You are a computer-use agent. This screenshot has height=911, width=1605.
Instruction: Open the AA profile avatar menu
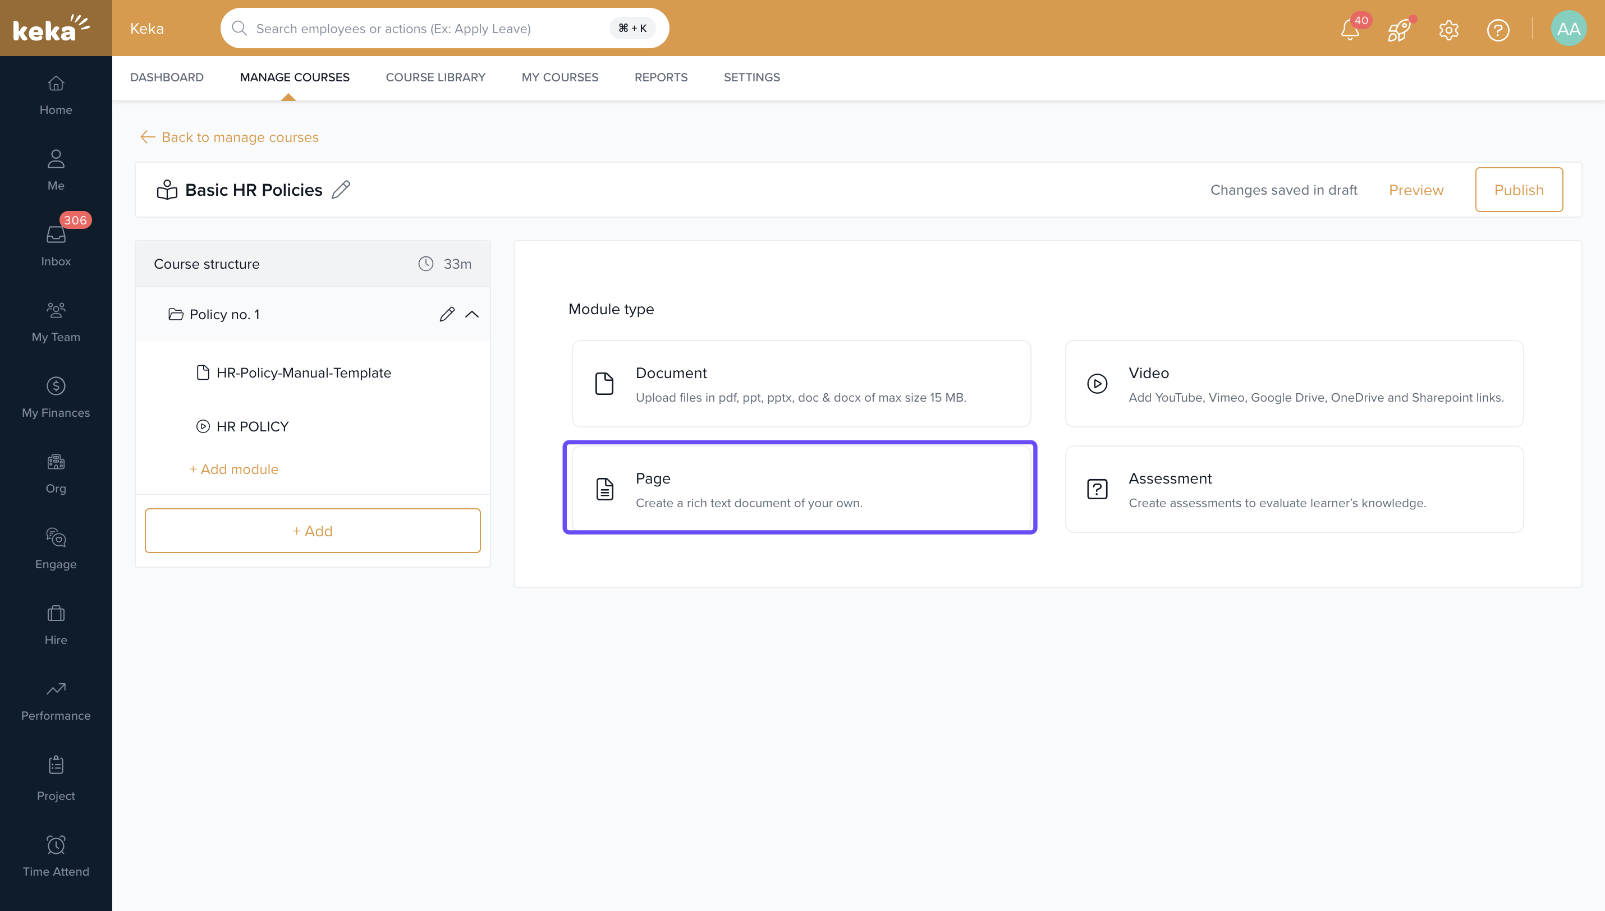tap(1568, 29)
